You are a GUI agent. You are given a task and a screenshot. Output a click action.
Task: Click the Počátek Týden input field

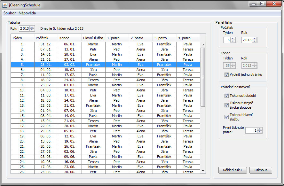pyautogui.click(x=227, y=40)
